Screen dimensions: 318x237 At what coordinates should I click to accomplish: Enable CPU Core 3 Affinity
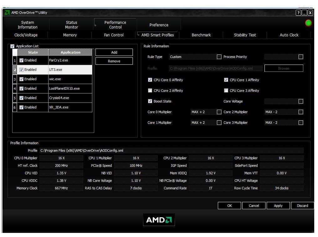point(226,90)
